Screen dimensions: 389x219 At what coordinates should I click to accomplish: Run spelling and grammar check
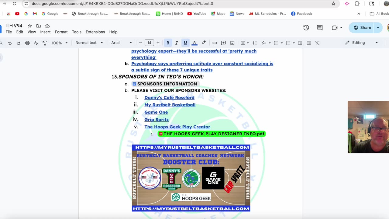pyautogui.click(x=36, y=43)
